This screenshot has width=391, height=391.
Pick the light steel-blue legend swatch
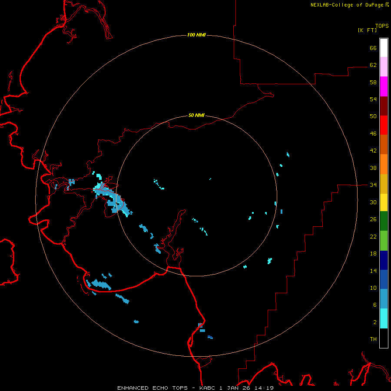coord(384,299)
